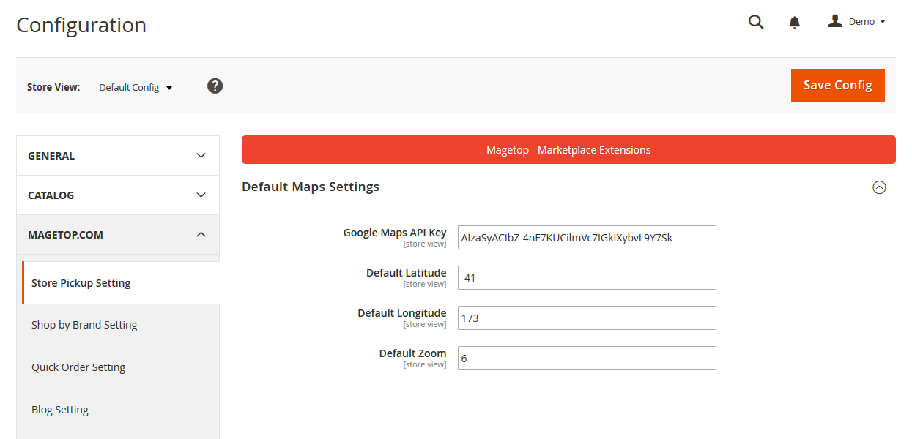Click the help question mark icon
The height and width of the screenshot is (439, 912).
click(x=215, y=86)
